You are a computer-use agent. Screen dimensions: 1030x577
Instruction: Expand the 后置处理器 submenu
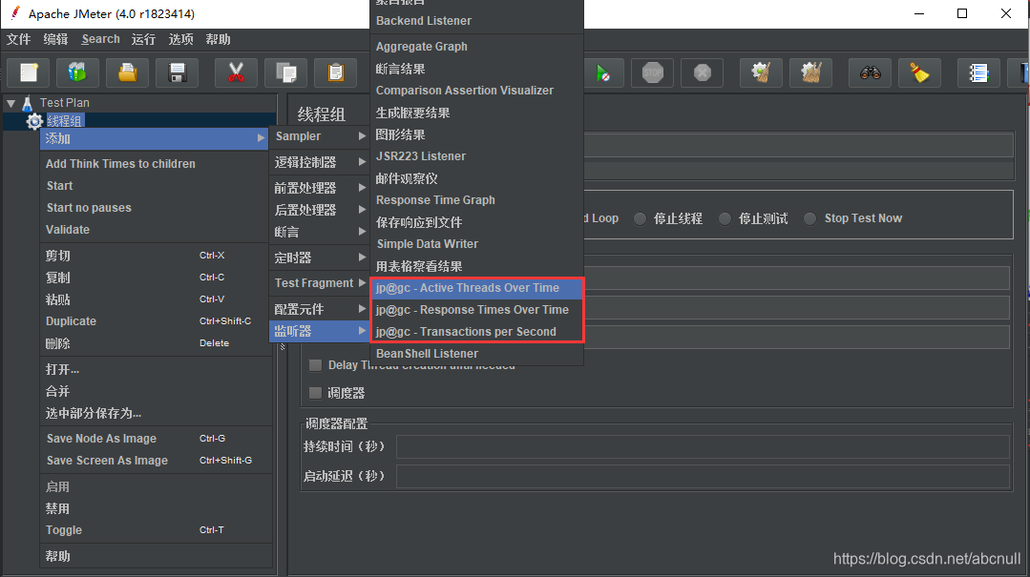click(x=320, y=210)
